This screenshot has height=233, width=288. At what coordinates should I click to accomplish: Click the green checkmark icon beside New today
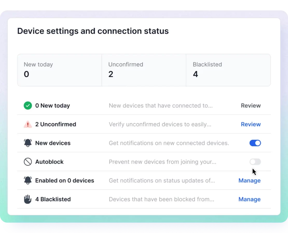pos(28,106)
